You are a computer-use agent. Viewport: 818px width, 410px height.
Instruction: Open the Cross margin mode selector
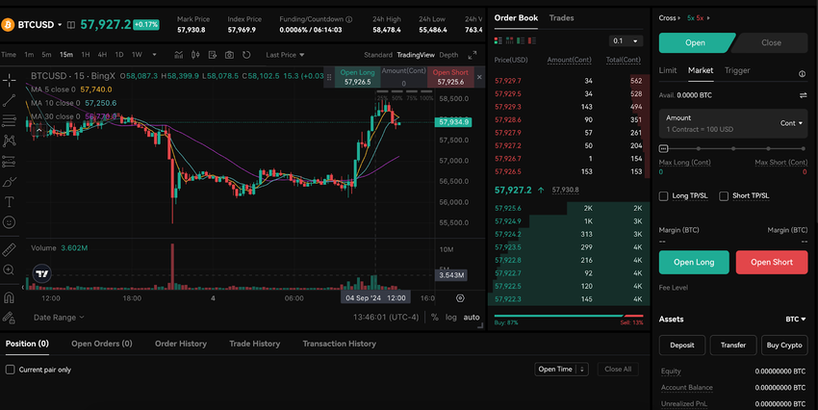tap(670, 17)
